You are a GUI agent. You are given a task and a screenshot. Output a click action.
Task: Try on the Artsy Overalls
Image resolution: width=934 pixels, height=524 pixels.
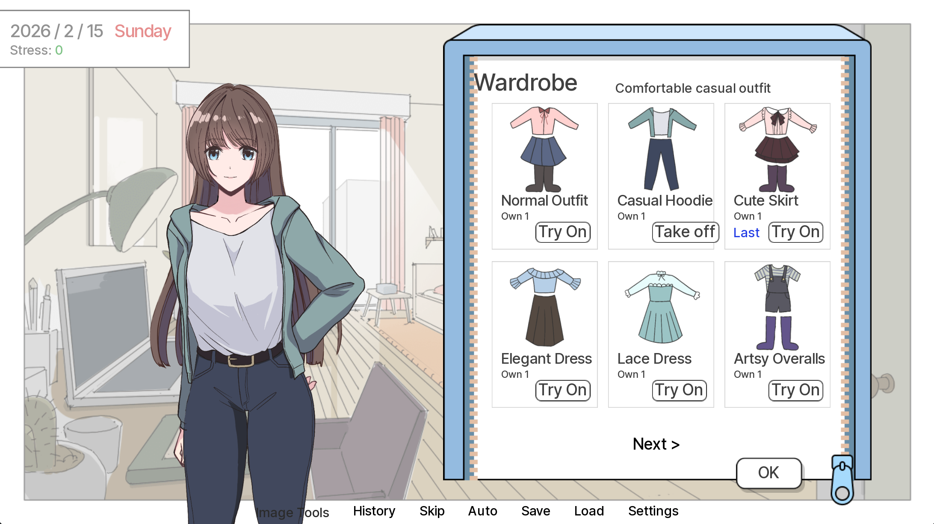(795, 390)
